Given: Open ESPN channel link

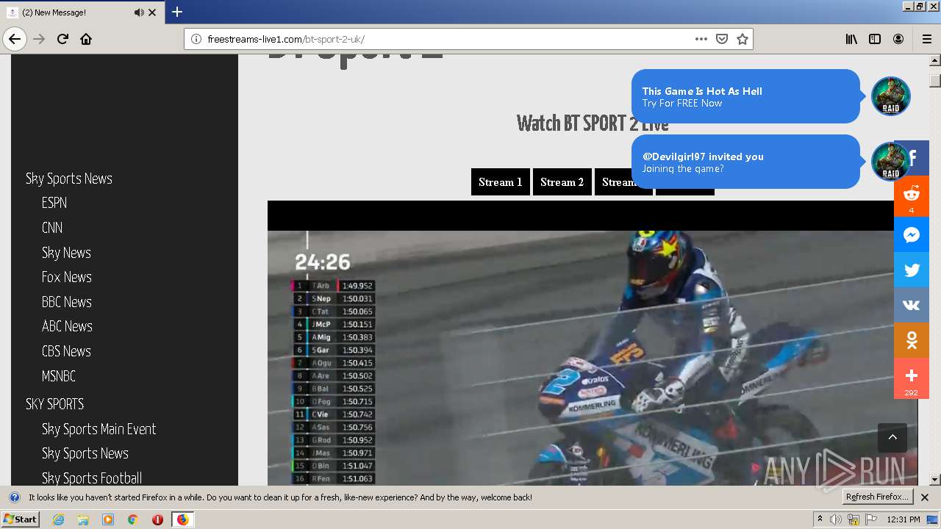Looking at the screenshot, I should pyautogui.click(x=54, y=203).
